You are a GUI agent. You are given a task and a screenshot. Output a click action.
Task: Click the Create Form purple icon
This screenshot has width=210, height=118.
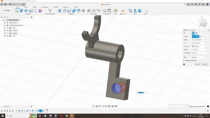[x=40, y=11]
